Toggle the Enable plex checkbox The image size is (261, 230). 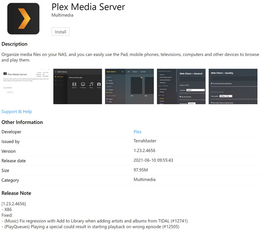coord(5,88)
